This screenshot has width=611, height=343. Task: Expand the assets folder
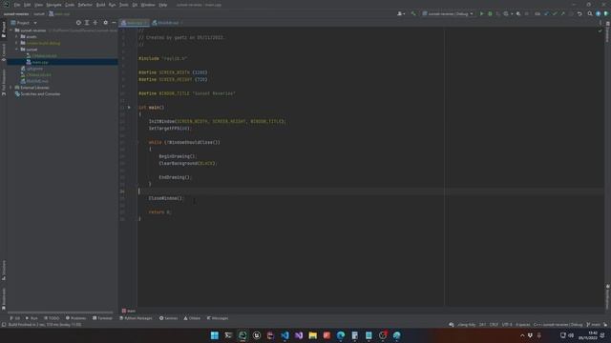coord(17,36)
